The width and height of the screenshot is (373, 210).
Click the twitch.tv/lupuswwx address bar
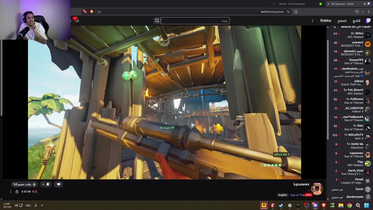tap(272, 12)
